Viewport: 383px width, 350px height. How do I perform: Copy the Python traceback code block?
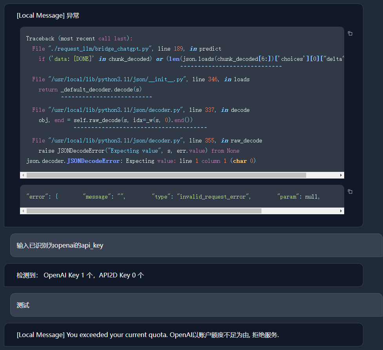coord(350,33)
